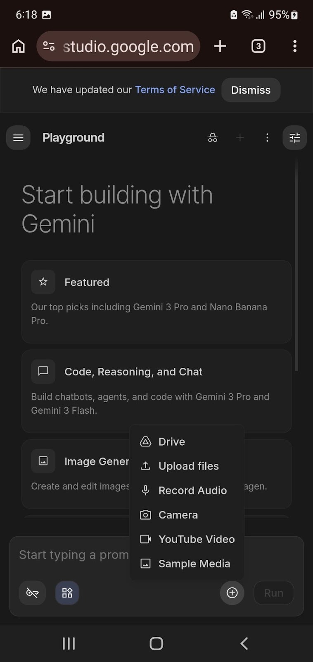The height and width of the screenshot is (662, 313).
Task: Toggle the insert media plus button
Action: point(232,593)
